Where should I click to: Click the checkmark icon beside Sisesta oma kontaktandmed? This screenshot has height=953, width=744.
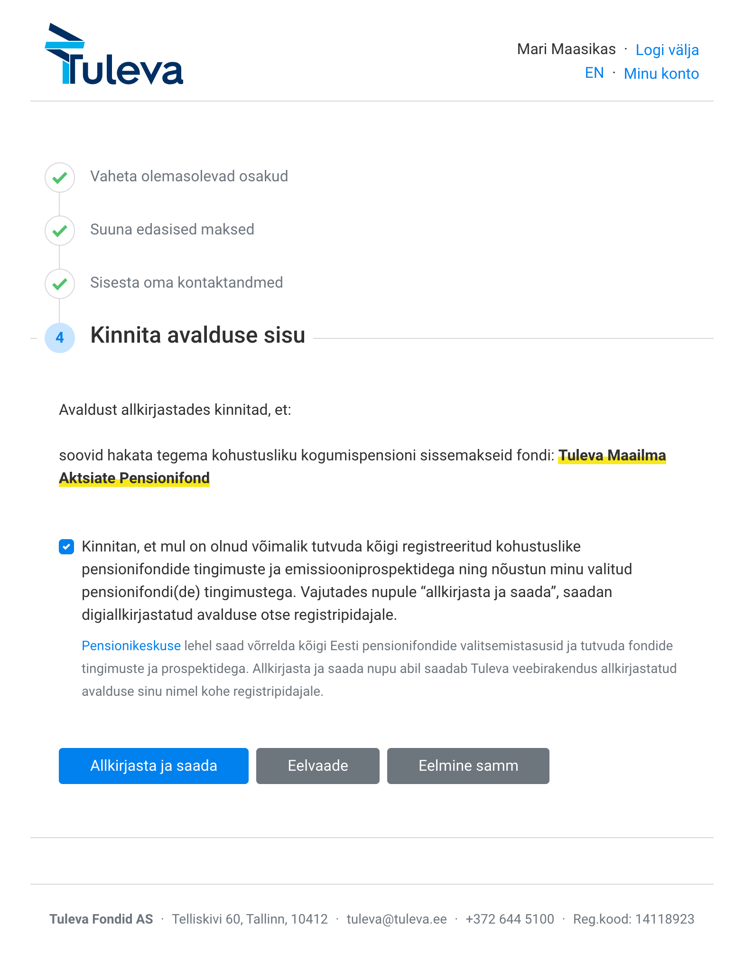(60, 284)
